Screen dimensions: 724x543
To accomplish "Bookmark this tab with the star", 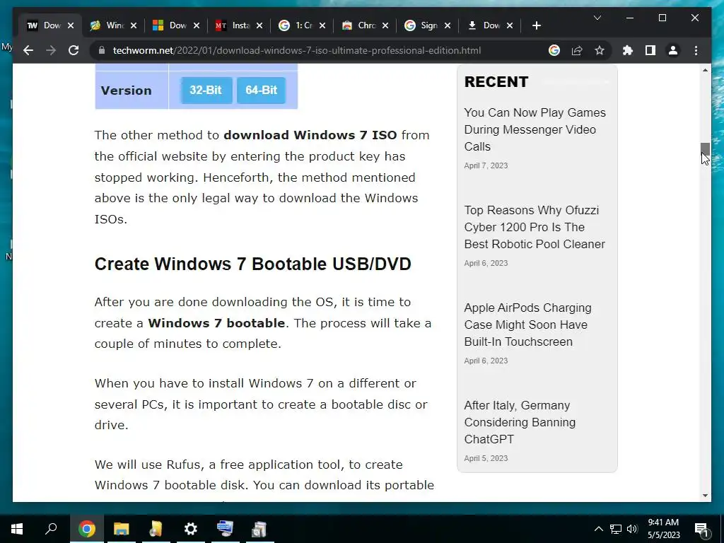I will pyautogui.click(x=600, y=50).
